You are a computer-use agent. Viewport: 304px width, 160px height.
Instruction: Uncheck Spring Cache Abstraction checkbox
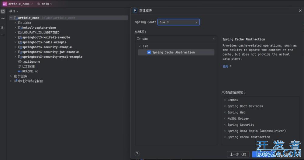149,52
